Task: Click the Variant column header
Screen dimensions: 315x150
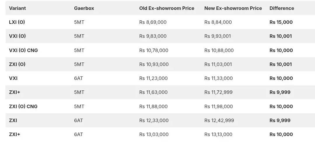Action: click(x=17, y=8)
